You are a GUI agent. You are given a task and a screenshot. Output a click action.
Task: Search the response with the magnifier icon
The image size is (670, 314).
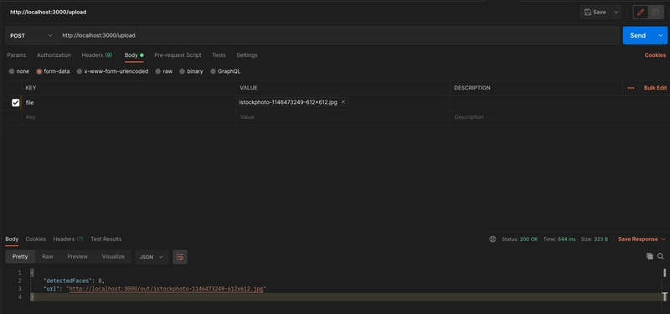coord(661,256)
